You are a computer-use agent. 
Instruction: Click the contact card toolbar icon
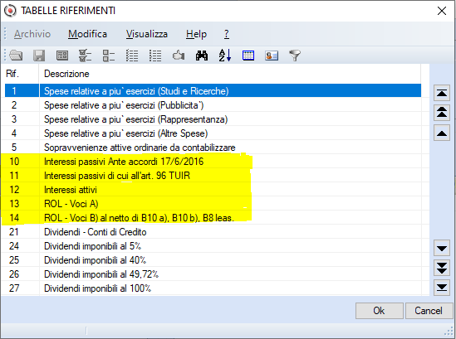(x=272, y=56)
